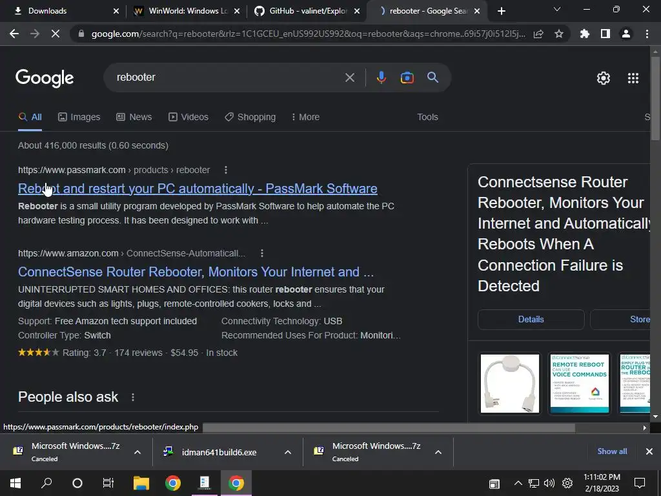Open the Chrome profile avatar
Viewport: 661px width, 496px height.
[626, 34]
